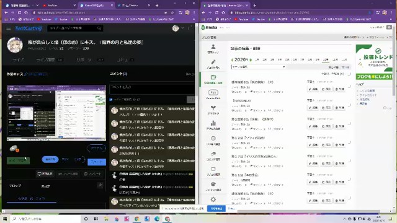
Task: Open Chrome three-dot menu in Ameba window
Action: click(x=391, y=12)
